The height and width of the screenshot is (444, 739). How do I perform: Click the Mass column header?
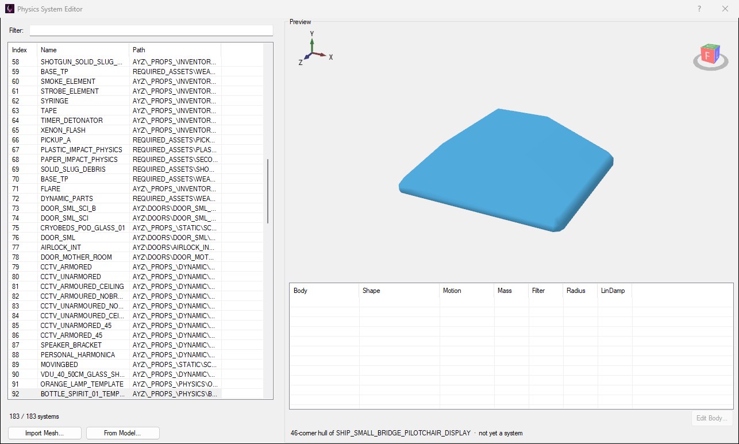[x=511, y=291]
